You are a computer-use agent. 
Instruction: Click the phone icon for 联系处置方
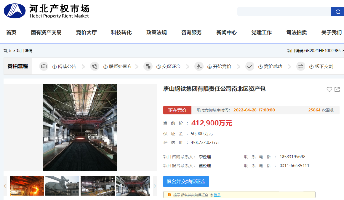point(95,66)
